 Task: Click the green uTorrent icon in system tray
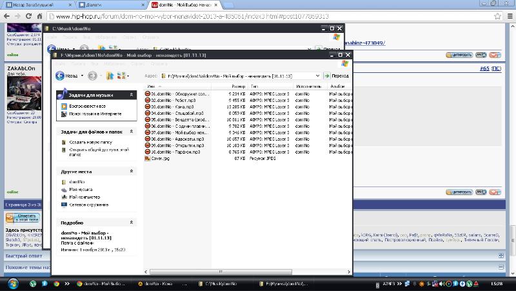click(470, 283)
